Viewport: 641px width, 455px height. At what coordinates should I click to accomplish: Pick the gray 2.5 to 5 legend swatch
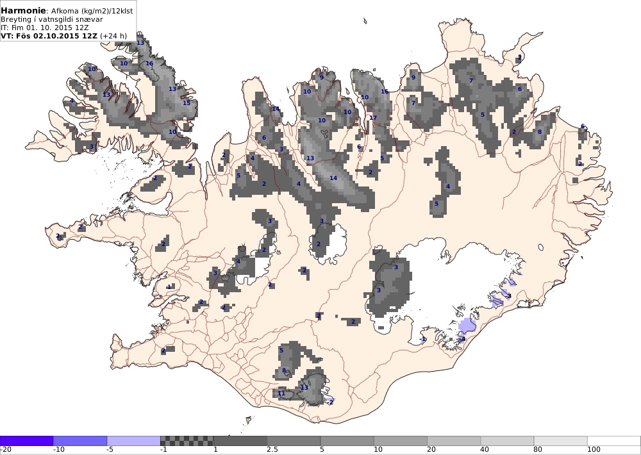tap(294, 441)
